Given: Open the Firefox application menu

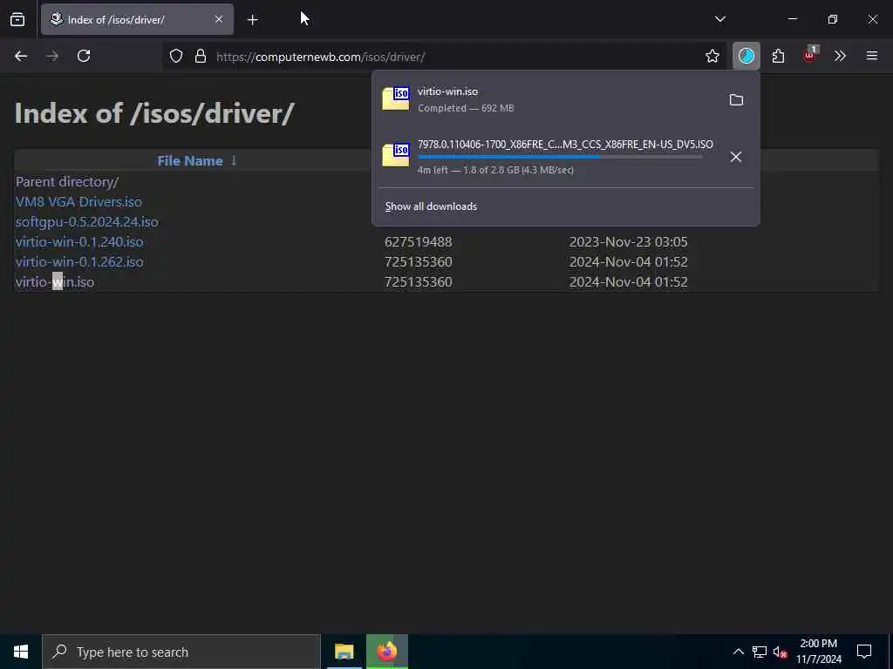Looking at the screenshot, I should click(x=872, y=56).
